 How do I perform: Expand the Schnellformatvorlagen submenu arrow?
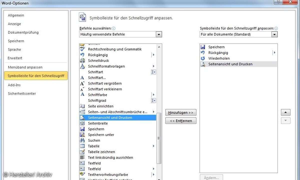(x=153, y=66)
